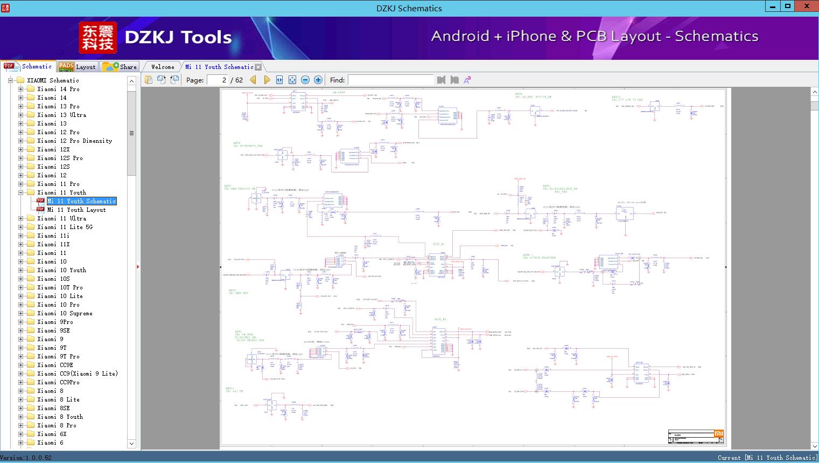
Task: Zoom in with plus icon
Action: click(318, 80)
